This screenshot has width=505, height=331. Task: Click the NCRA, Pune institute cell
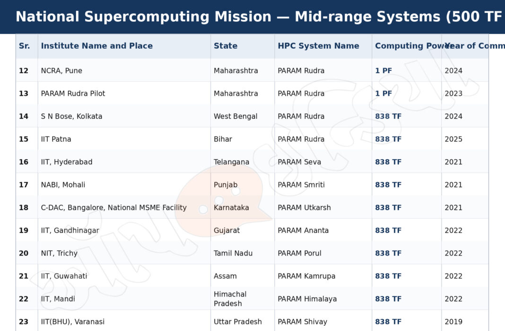61,71
